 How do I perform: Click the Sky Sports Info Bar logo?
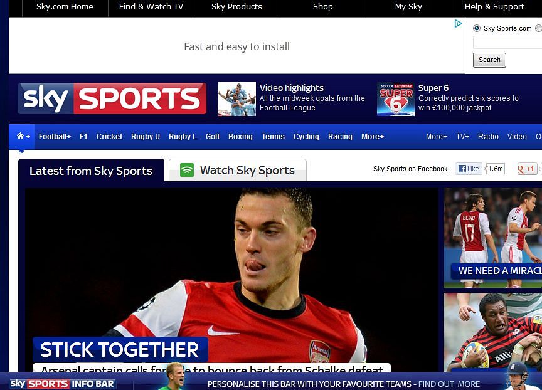[x=62, y=384]
